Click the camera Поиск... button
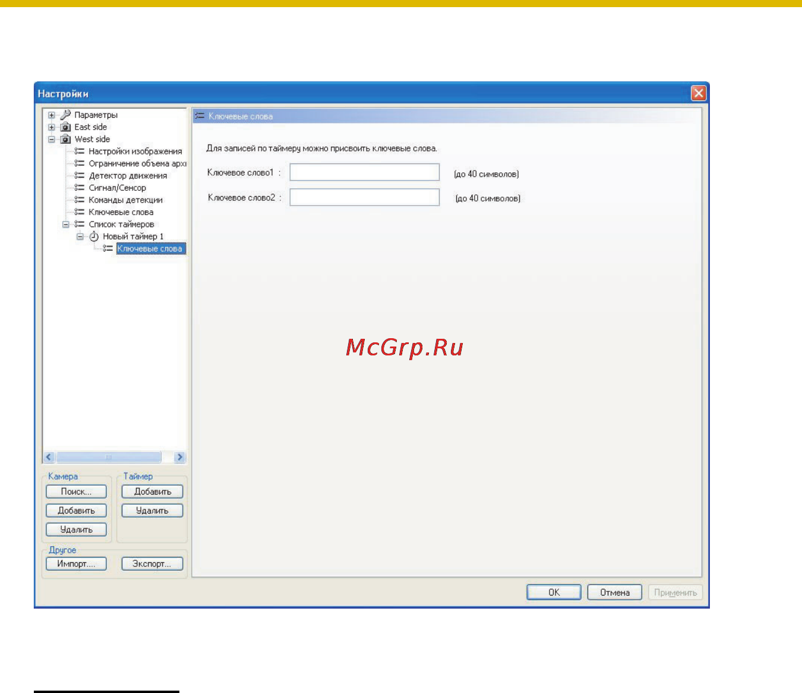The image size is (802, 693). click(77, 492)
